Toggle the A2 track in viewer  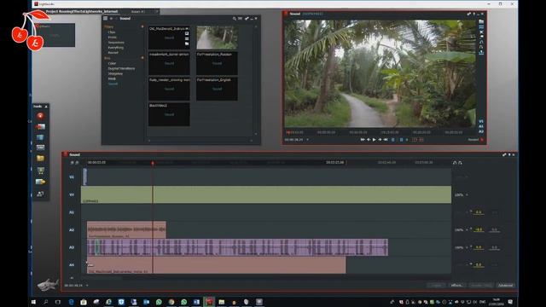pos(481,131)
